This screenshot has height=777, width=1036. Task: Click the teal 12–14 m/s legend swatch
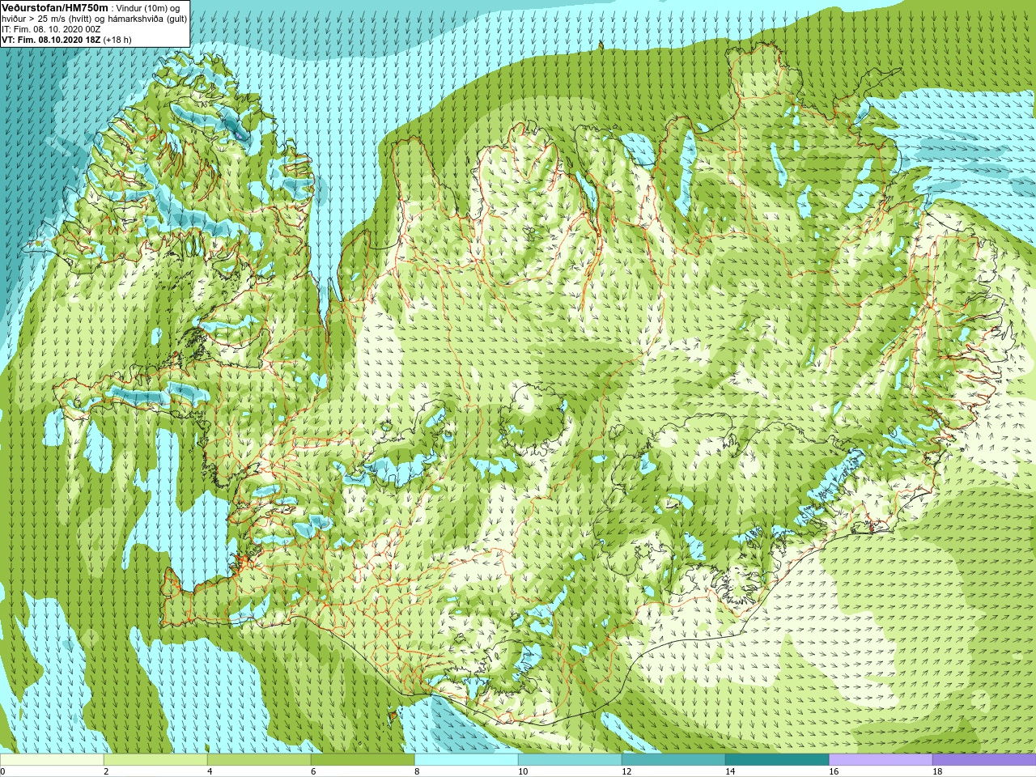[x=673, y=760]
